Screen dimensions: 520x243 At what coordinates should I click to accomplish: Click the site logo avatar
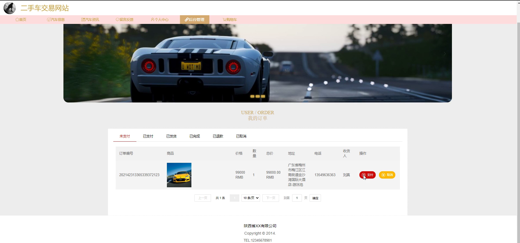pyautogui.click(x=10, y=8)
